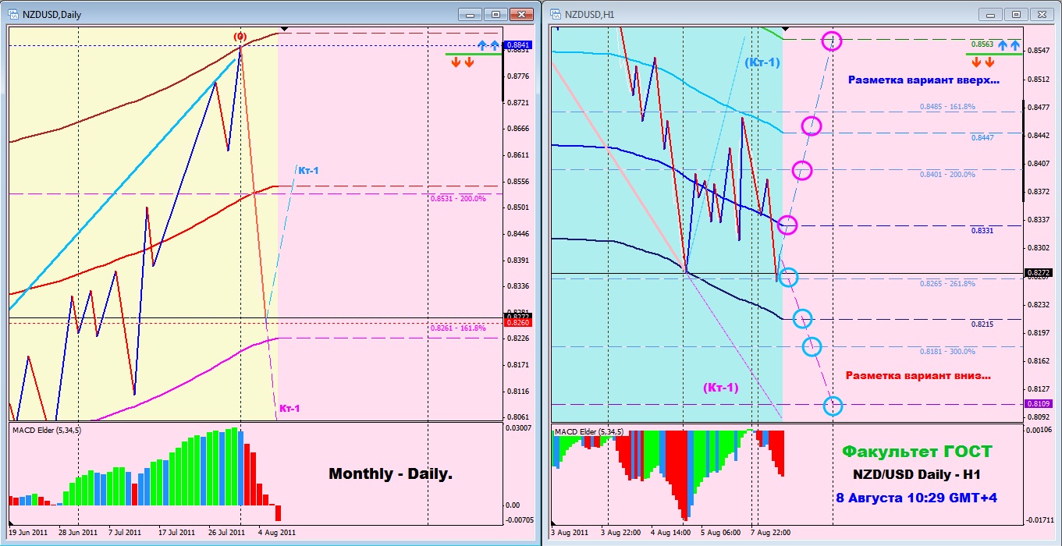Click the '4 Aug 2011' date on Daily axis
Image resolution: width=1062 pixels, height=546 pixels.
coord(276,532)
